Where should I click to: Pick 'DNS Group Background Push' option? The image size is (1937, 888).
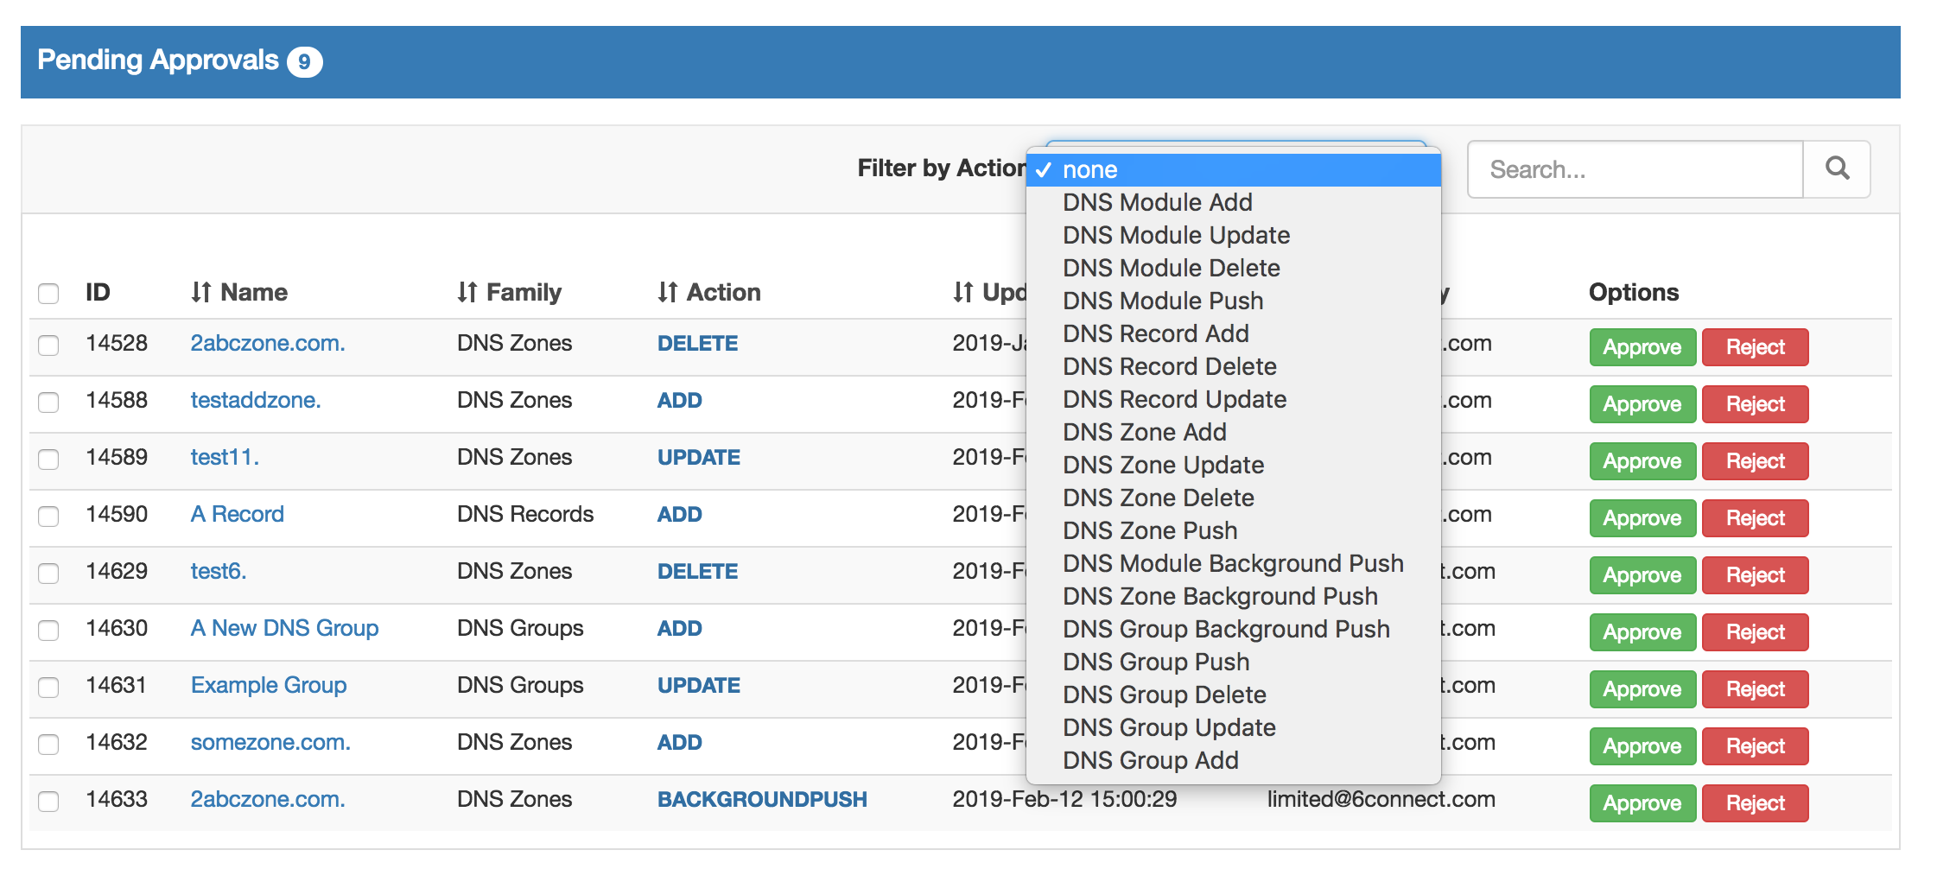(1226, 629)
